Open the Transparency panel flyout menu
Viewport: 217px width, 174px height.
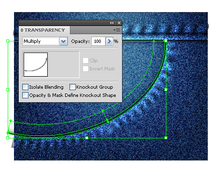pos(117,30)
